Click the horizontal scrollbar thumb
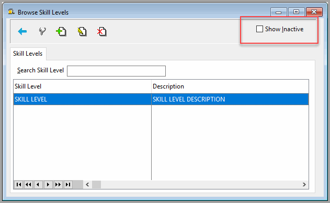This screenshot has height=203, width=330. point(96,185)
